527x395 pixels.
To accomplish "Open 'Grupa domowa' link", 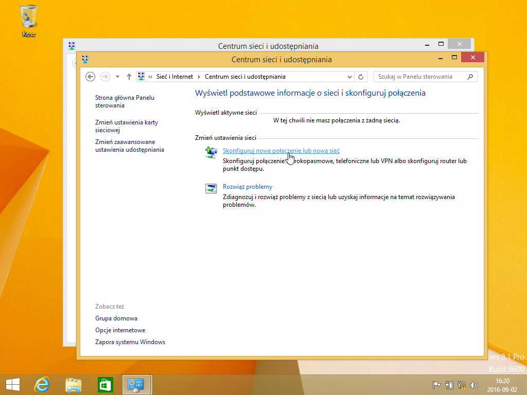I will click(x=116, y=318).
